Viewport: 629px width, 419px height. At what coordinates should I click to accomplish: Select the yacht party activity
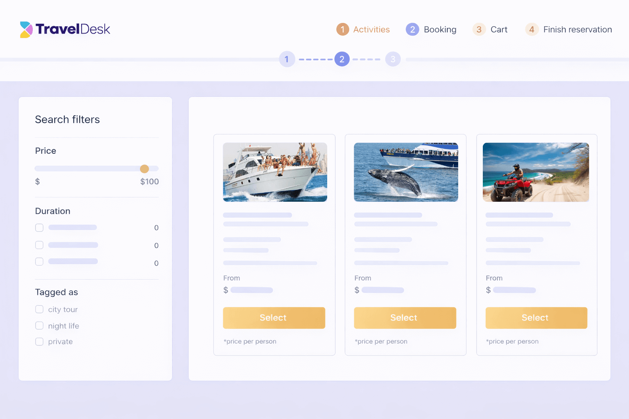274,318
